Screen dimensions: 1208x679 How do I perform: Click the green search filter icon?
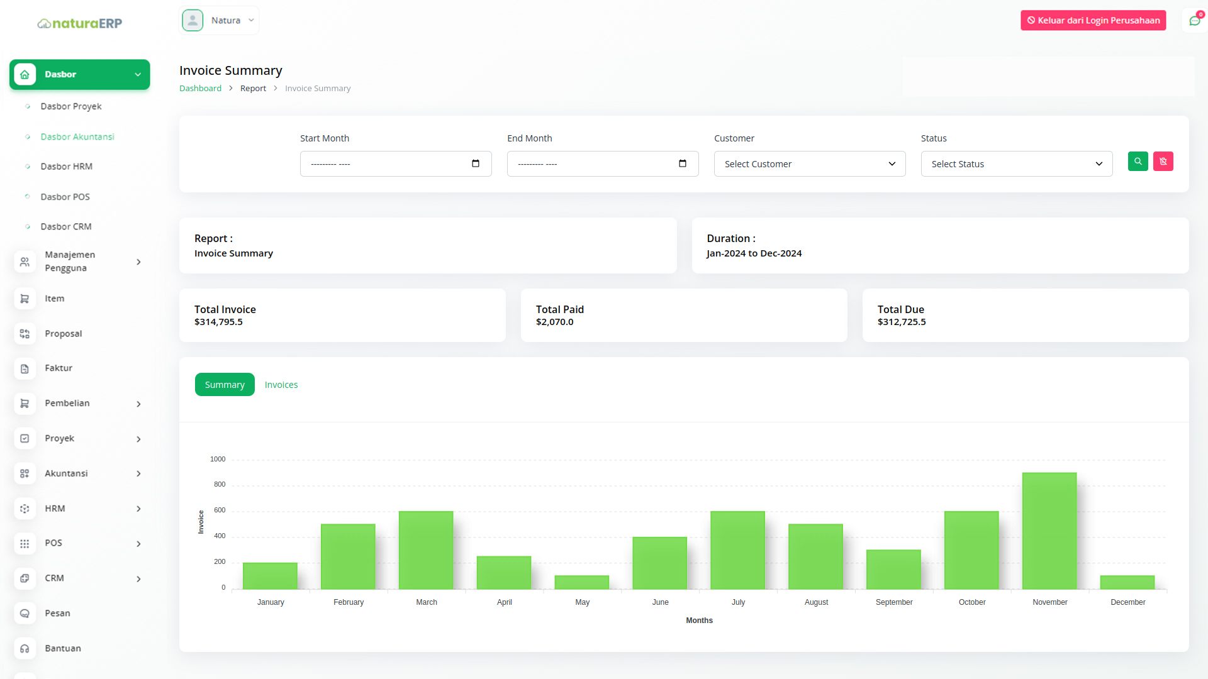(1138, 162)
